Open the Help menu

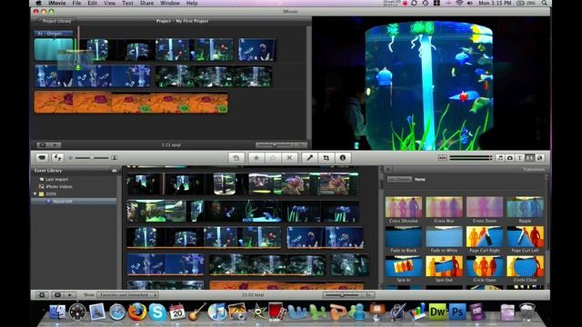point(192,3)
